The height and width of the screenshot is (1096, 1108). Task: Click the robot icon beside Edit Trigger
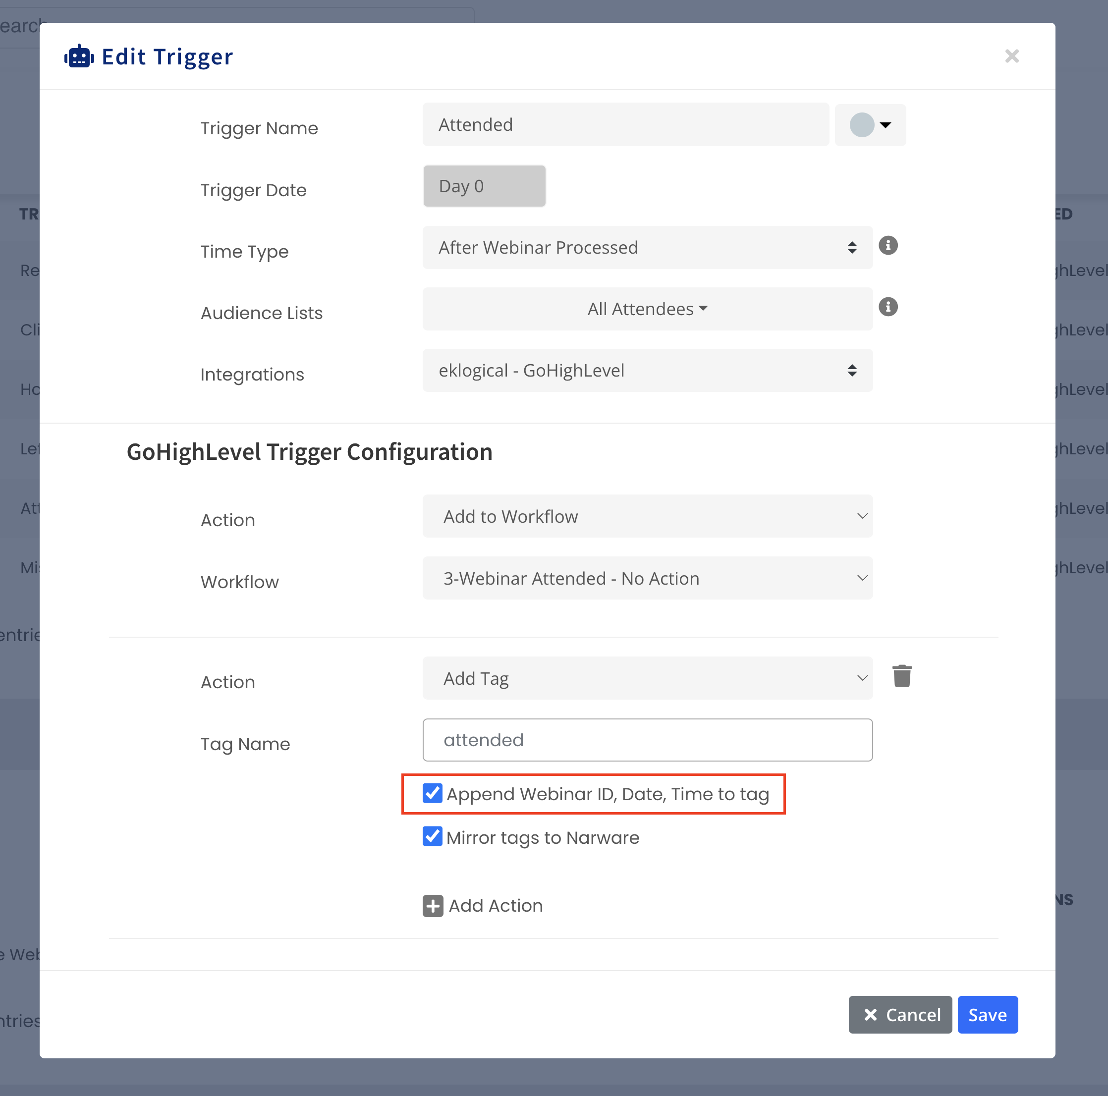(x=79, y=57)
